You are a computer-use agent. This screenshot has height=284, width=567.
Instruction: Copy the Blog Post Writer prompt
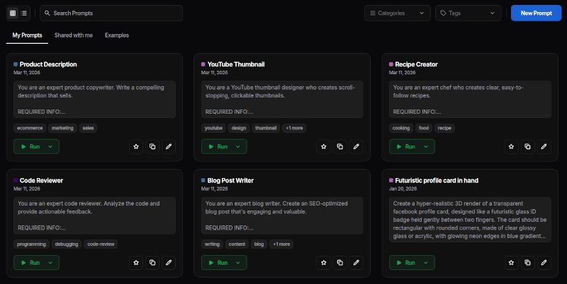[340, 263]
